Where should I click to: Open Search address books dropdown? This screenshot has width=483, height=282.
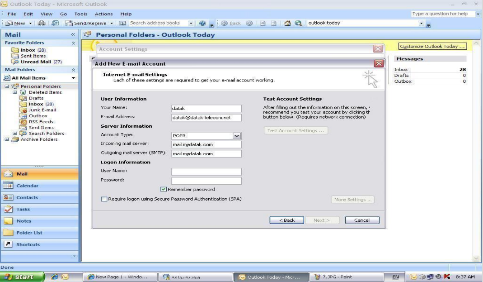(x=191, y=23)
